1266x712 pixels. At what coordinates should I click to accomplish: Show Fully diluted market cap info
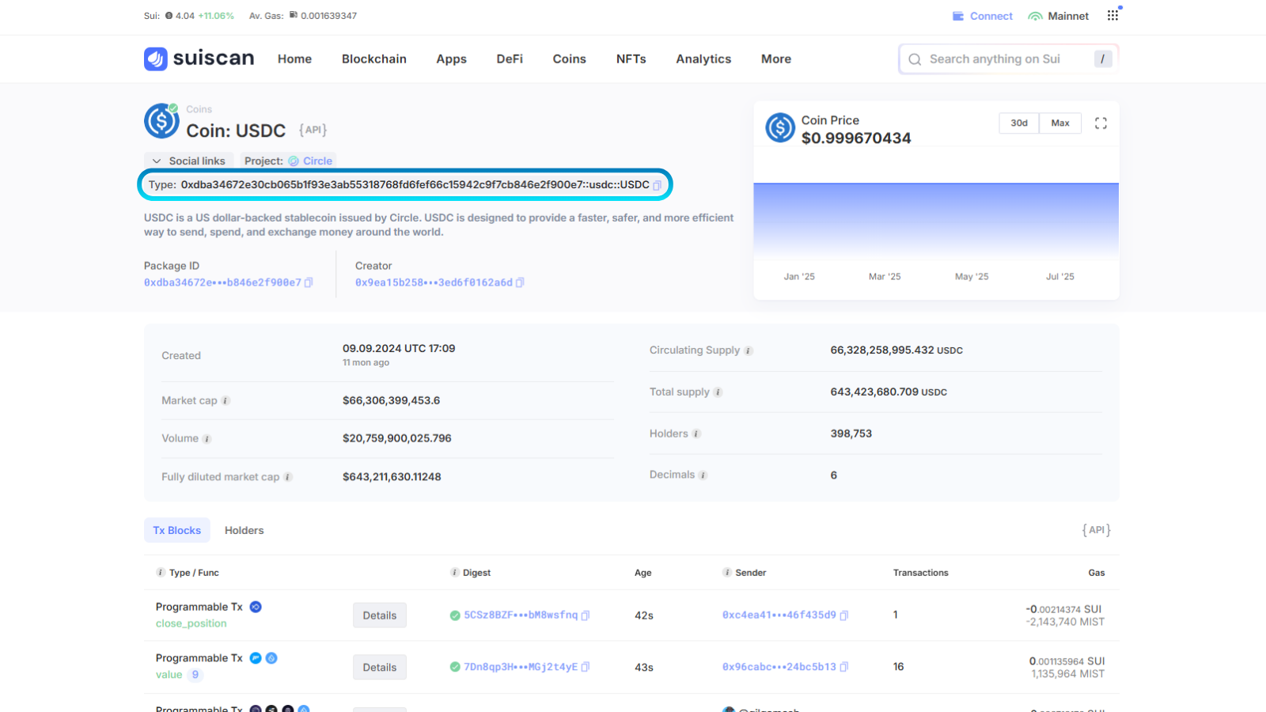click(x=287, y=477)
